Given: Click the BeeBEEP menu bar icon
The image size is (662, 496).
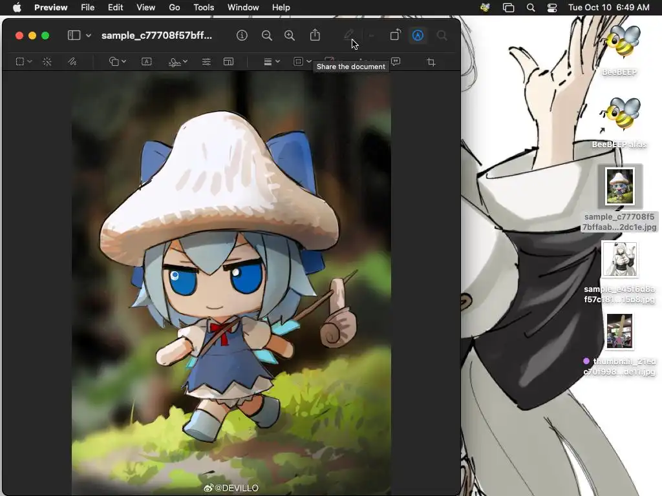Looking at the screenshot, I should tap(485, 7).
